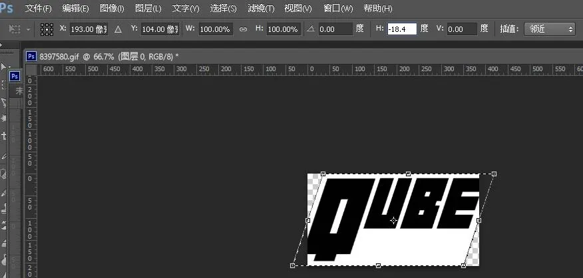
Task: Click the Y: label in options bar
Action: pos(134,28)
